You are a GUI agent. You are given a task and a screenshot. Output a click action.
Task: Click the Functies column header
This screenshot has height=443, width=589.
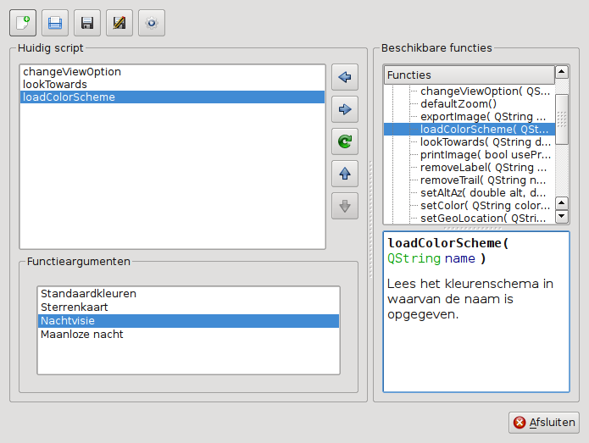coord(468,75)
